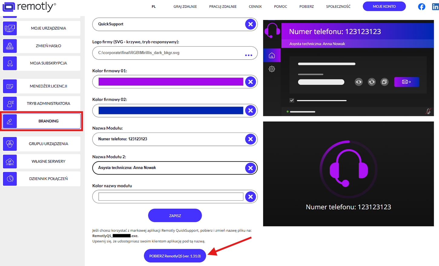439x266 pixels.
Task: Click the home icon in app preview
Action: 272,55
